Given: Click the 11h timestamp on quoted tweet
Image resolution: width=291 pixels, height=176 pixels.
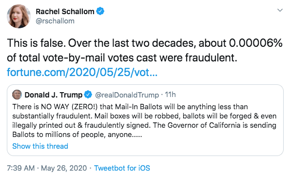Looking at the screenshot, I should click(x=170, y=95).
